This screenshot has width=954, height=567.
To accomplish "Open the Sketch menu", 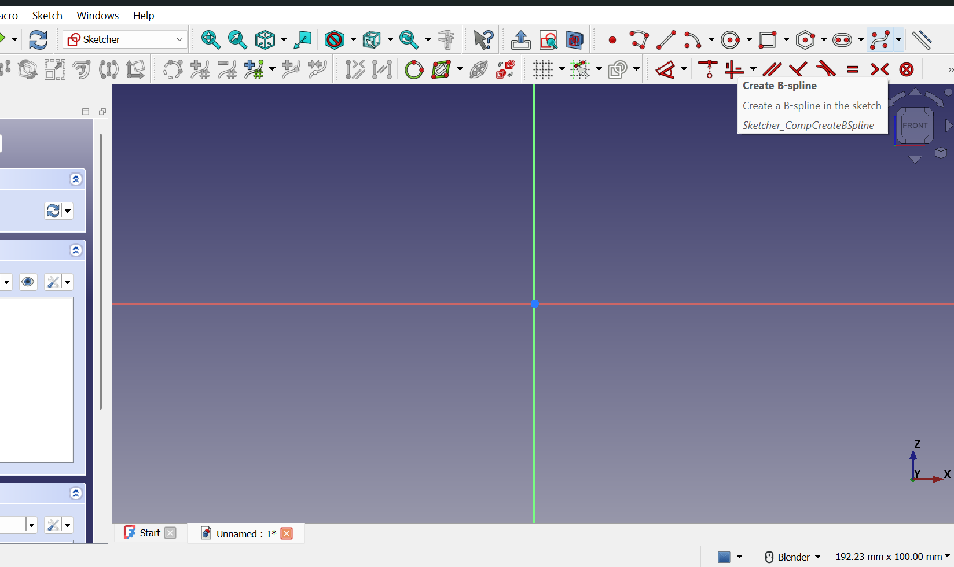I will coord(47,15).
